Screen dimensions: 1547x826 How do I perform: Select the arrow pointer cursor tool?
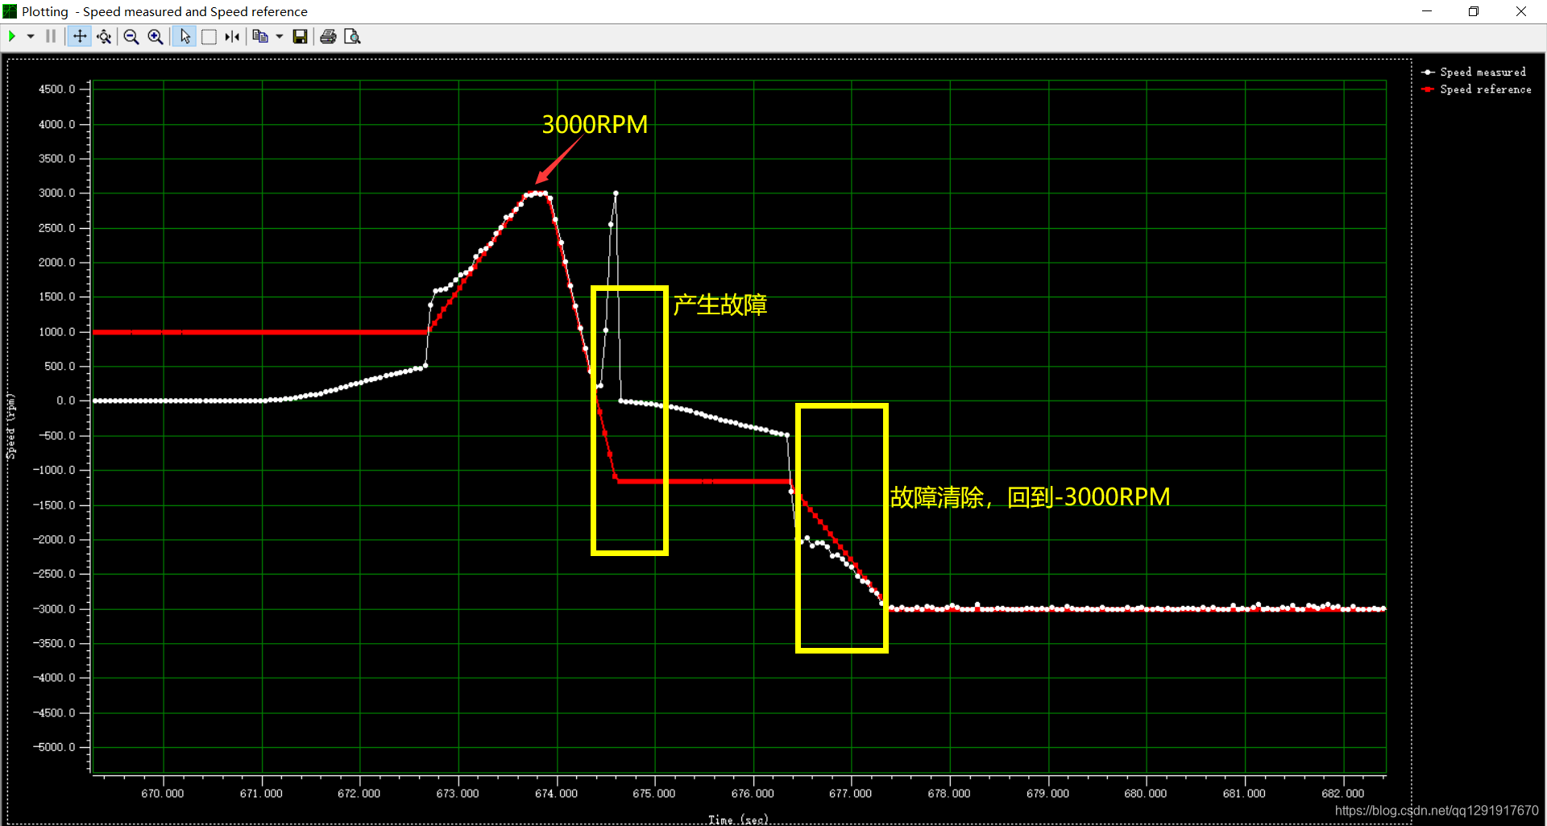185,36
